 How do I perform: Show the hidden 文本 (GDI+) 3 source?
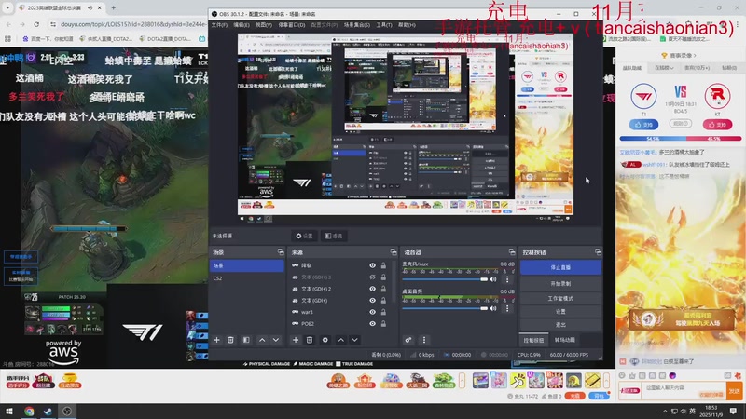(372, 277)
